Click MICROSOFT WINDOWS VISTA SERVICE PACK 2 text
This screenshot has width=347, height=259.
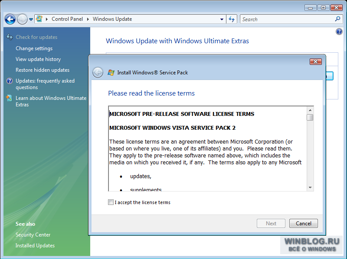coord(172,128)
